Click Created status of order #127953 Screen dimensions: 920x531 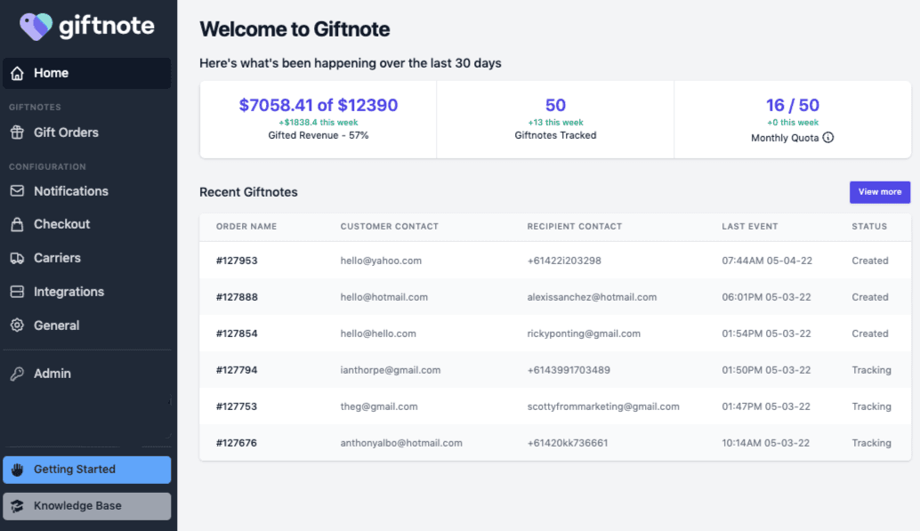pyautogui.click(x=869, y=261)
